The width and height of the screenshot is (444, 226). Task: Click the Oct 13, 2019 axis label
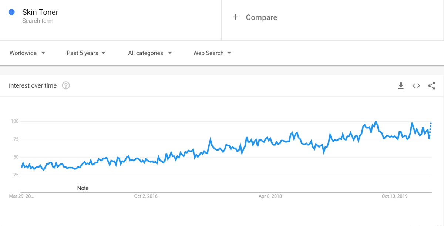point(394,196)
